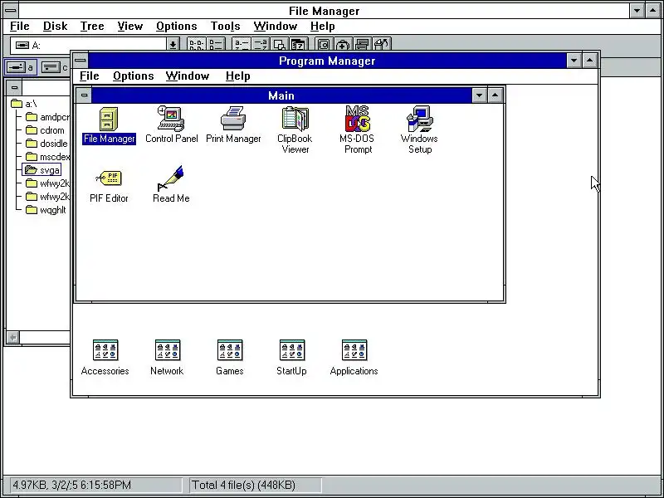The height and width of the screenshot is (498, 664).
Task: Switch to drive a in File Manager
Action: pyautogui.click(x=21, y=67)
